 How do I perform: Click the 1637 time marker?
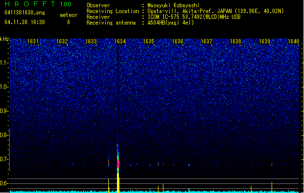pyautogui.click(x=206, y=41)
